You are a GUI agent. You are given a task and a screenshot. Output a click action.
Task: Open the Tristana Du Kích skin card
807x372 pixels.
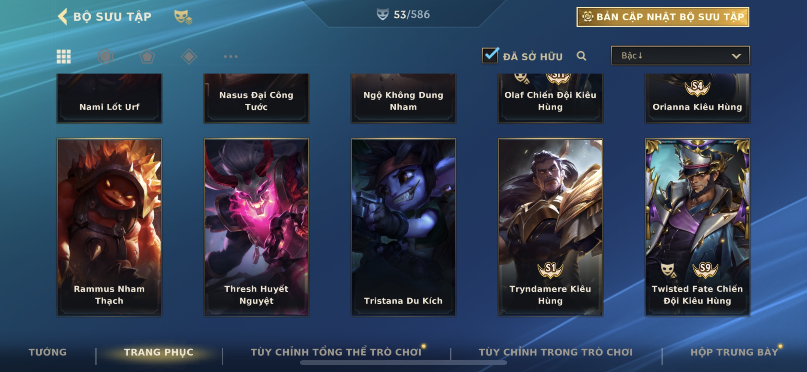click(403, 227)
